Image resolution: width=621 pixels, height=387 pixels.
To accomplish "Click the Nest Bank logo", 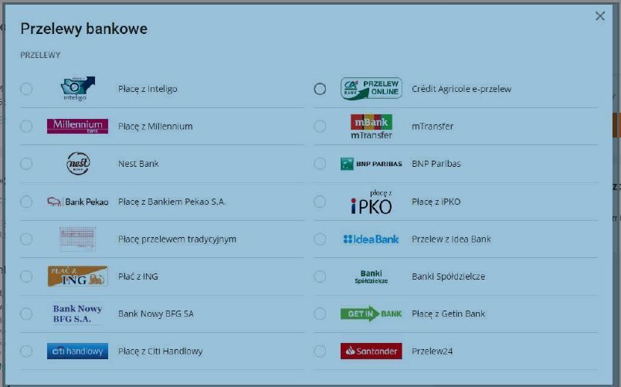I will pos(77,164).
